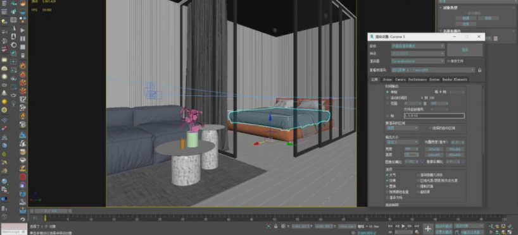Enable the 选择的自动区域 checkbox
The width and height of the screenshot is (518, 235).
coord(430,128)
